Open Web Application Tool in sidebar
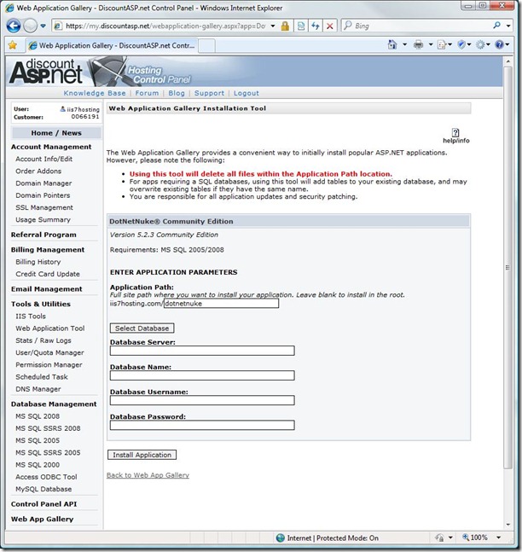 click(50, 328)
